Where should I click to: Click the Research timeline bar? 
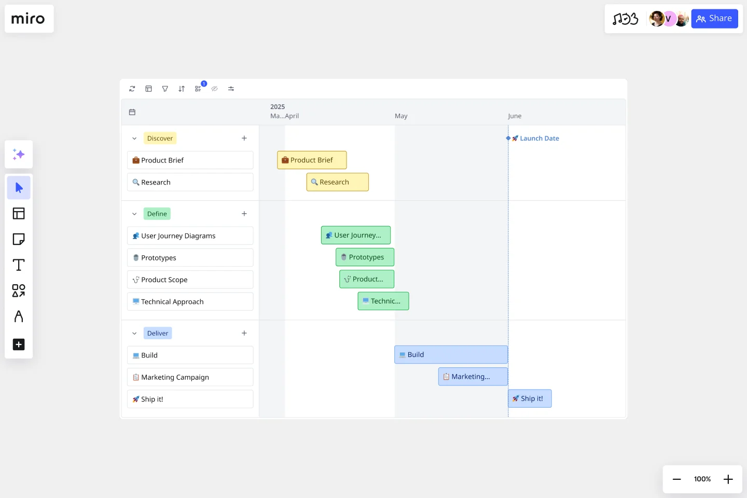point(338,182)
